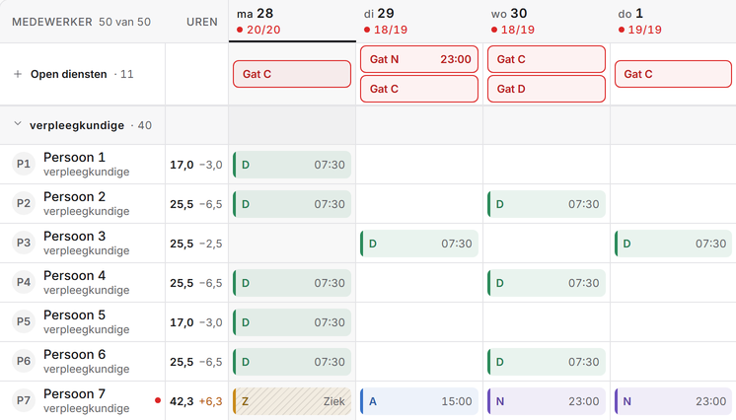Click the plus icon beside Open diensten
This screenshot has width=736, height=420.
(x=18, y=74)
